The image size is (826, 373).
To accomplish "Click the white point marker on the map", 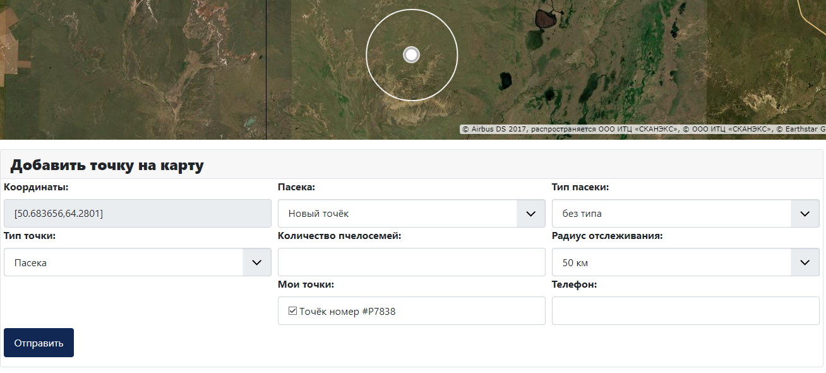I will [x=411, y=55].
